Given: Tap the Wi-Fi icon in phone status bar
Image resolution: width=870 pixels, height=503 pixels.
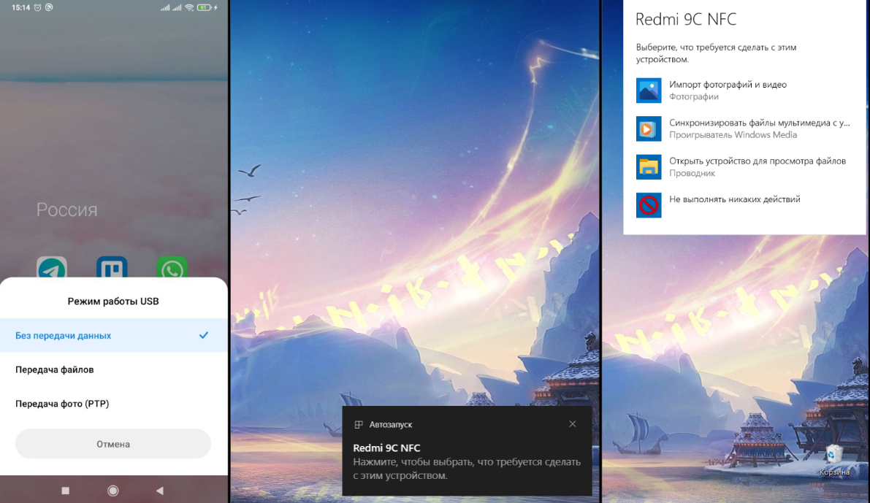Looking at the screenshot, I should 190,7.
